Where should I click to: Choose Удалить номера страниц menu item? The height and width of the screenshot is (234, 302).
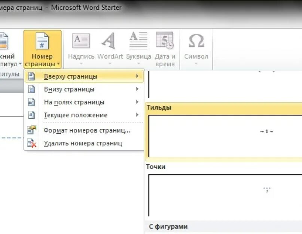coord(84,143)
